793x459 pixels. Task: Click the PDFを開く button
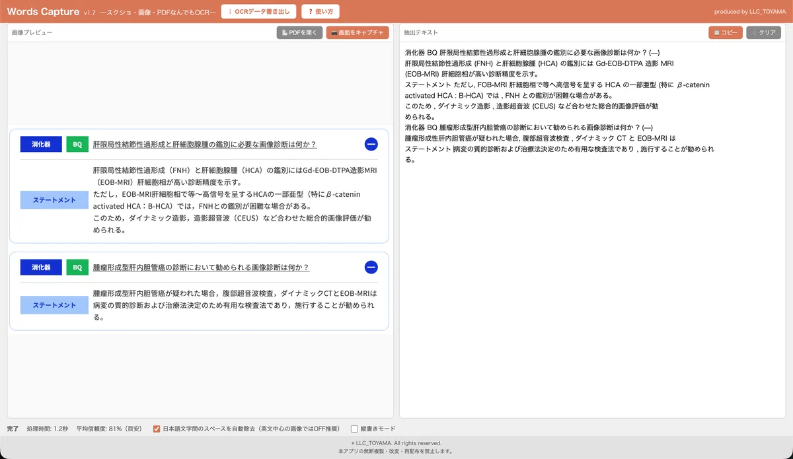point(299,32)
